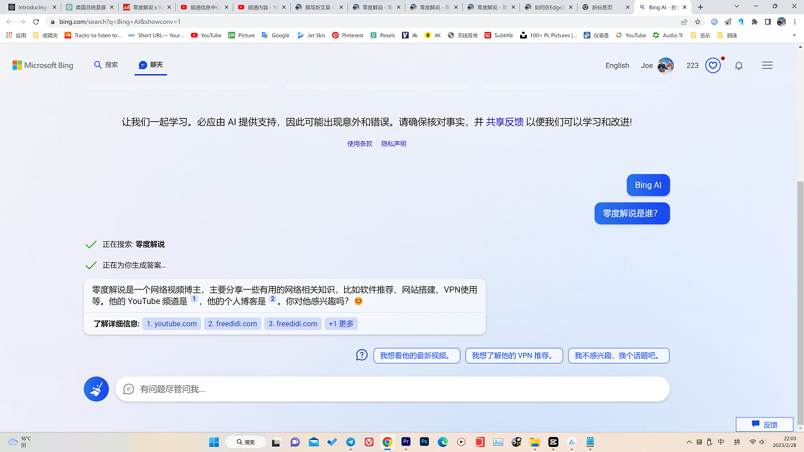
Task: Reload the page with the refresh button
Action: [x=36, y=21]
